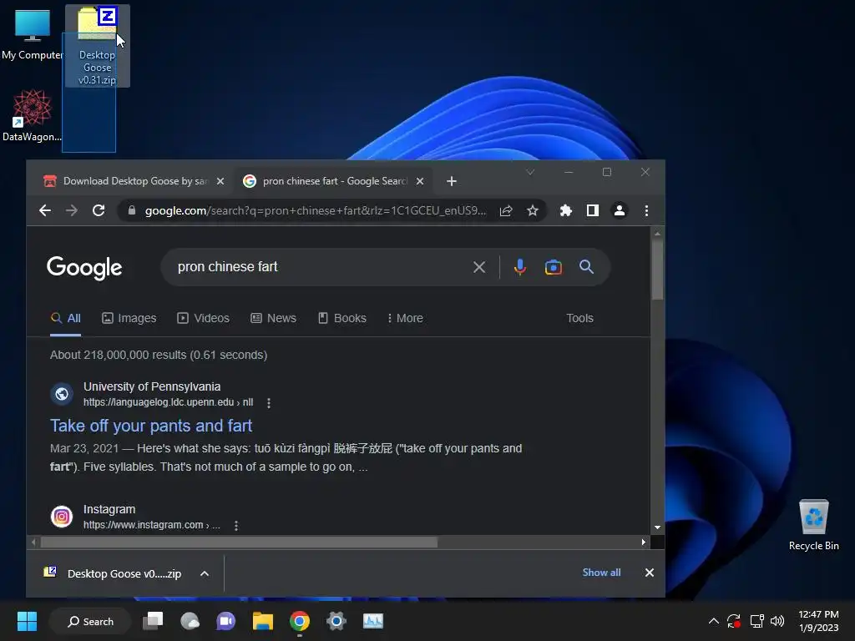Show hidden tray icons chevron
This screenshot has height=641, width=855.
pos(713,621)
